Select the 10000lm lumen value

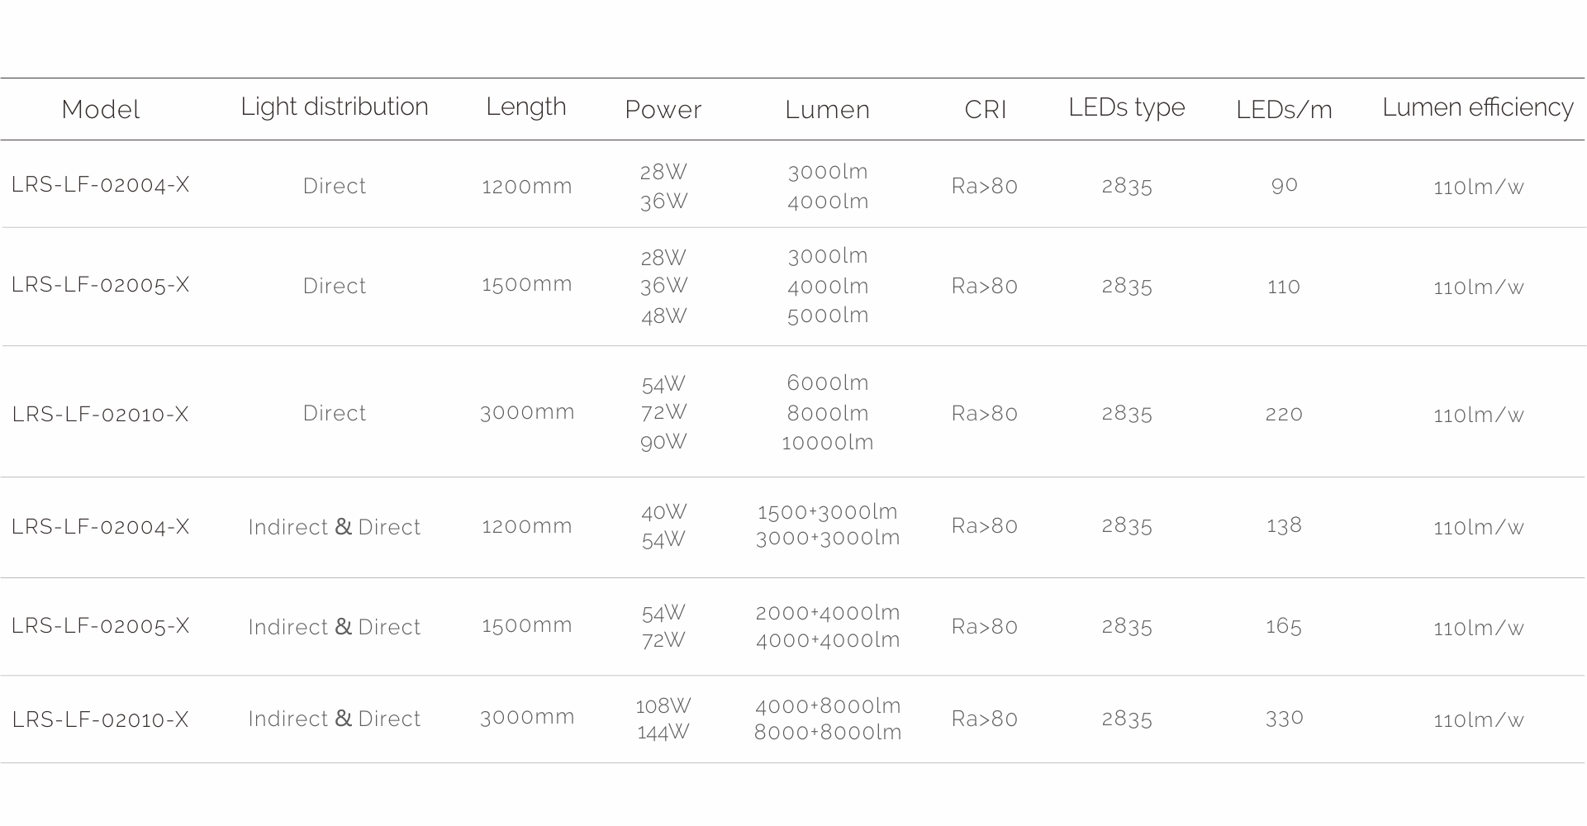coord(828,442)
